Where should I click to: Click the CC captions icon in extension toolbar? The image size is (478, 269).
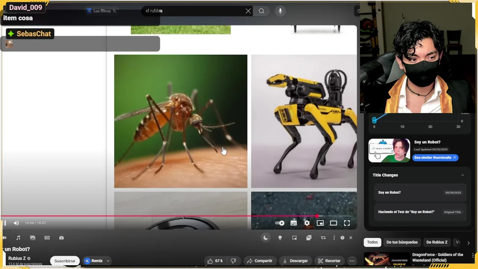47,238
